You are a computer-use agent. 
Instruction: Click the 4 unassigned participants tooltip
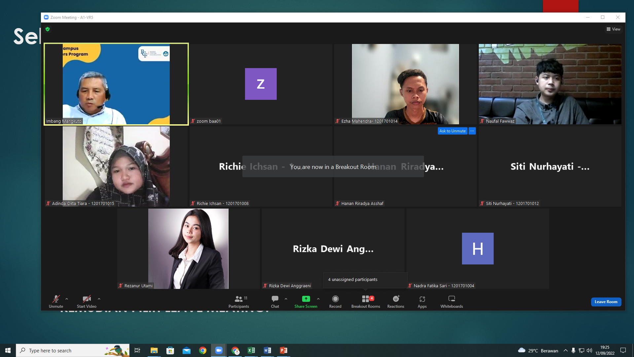(365, 280)
